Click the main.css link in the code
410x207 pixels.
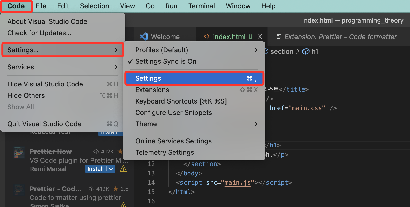coord(307,108)
